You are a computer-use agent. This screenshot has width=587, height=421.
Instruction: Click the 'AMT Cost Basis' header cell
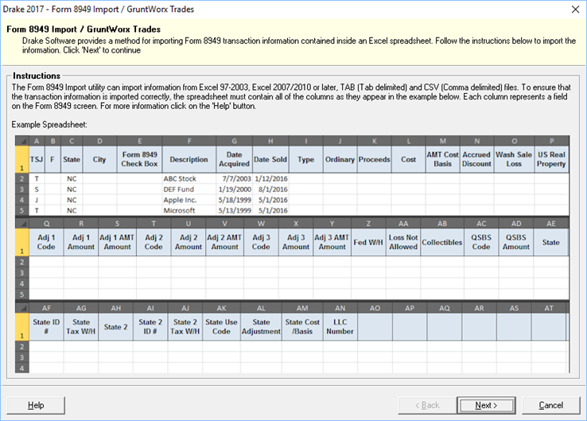tap(442, 159)
